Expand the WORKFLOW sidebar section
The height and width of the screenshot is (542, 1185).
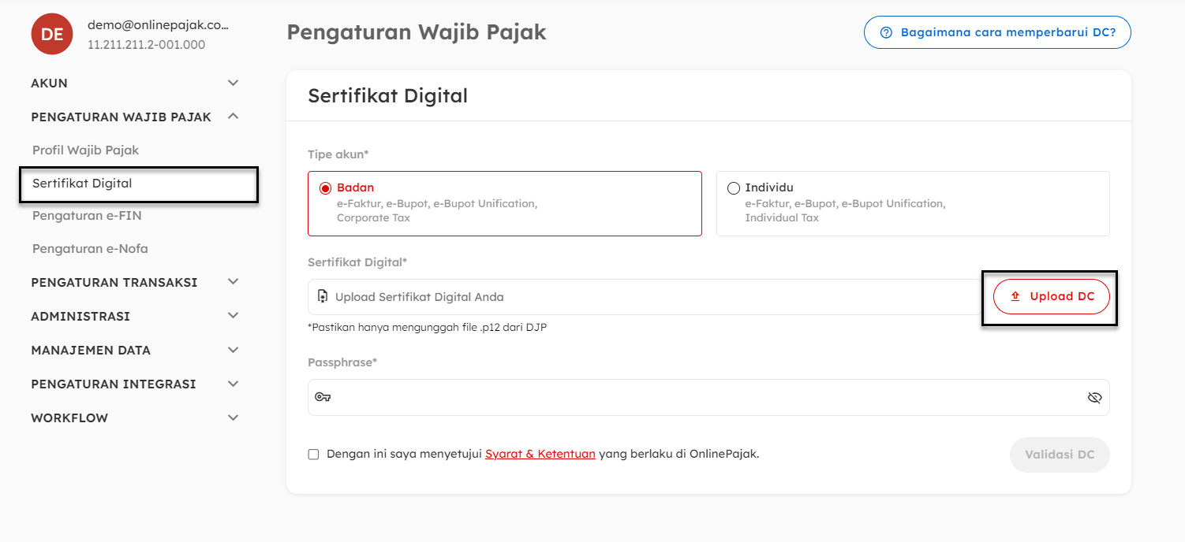(233, 418)
